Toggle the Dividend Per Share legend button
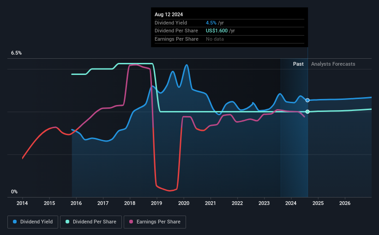Viewport: 379px width, 235px height. [91, 222]
